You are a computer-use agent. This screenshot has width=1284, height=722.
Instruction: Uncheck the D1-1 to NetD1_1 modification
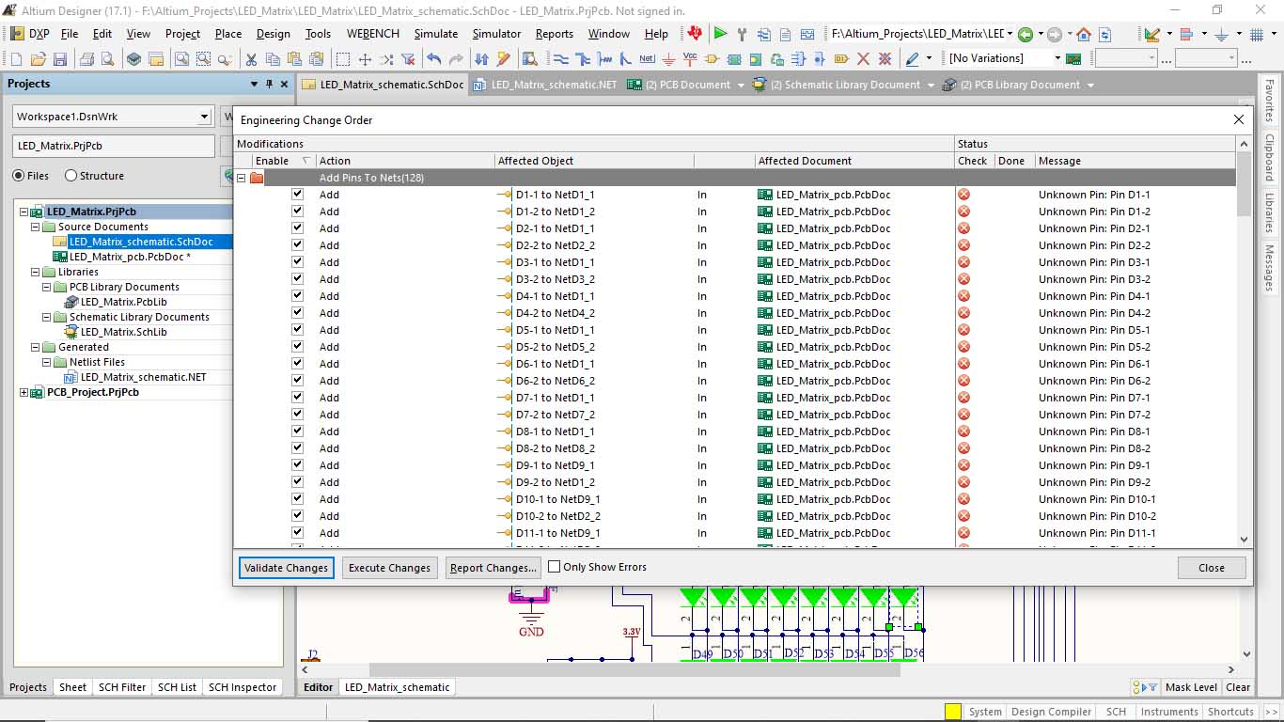click(298, 195)
